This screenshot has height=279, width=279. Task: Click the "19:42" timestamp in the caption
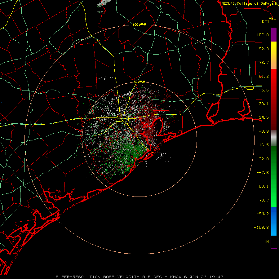(216, 277)
